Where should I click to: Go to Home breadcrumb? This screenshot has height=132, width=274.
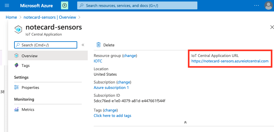(11, 17)
